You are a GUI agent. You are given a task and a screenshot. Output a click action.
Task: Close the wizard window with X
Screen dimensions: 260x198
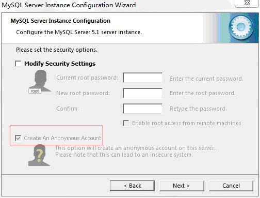(247, 3)
